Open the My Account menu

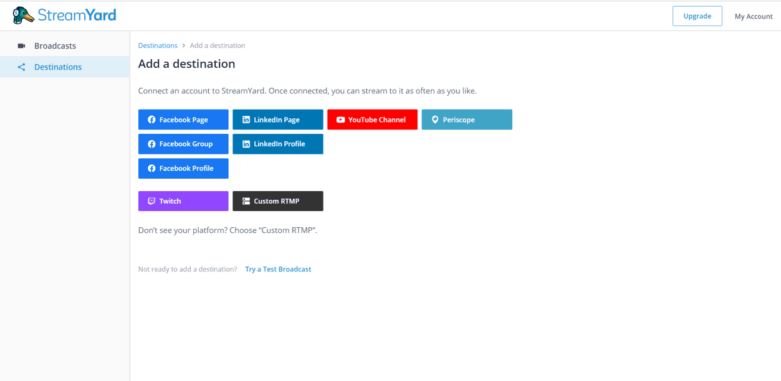pos(753,16)
